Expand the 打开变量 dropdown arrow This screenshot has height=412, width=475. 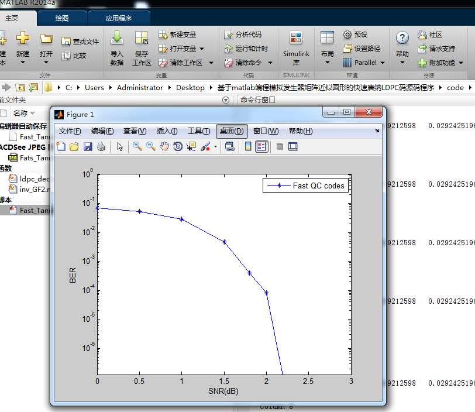202,49
